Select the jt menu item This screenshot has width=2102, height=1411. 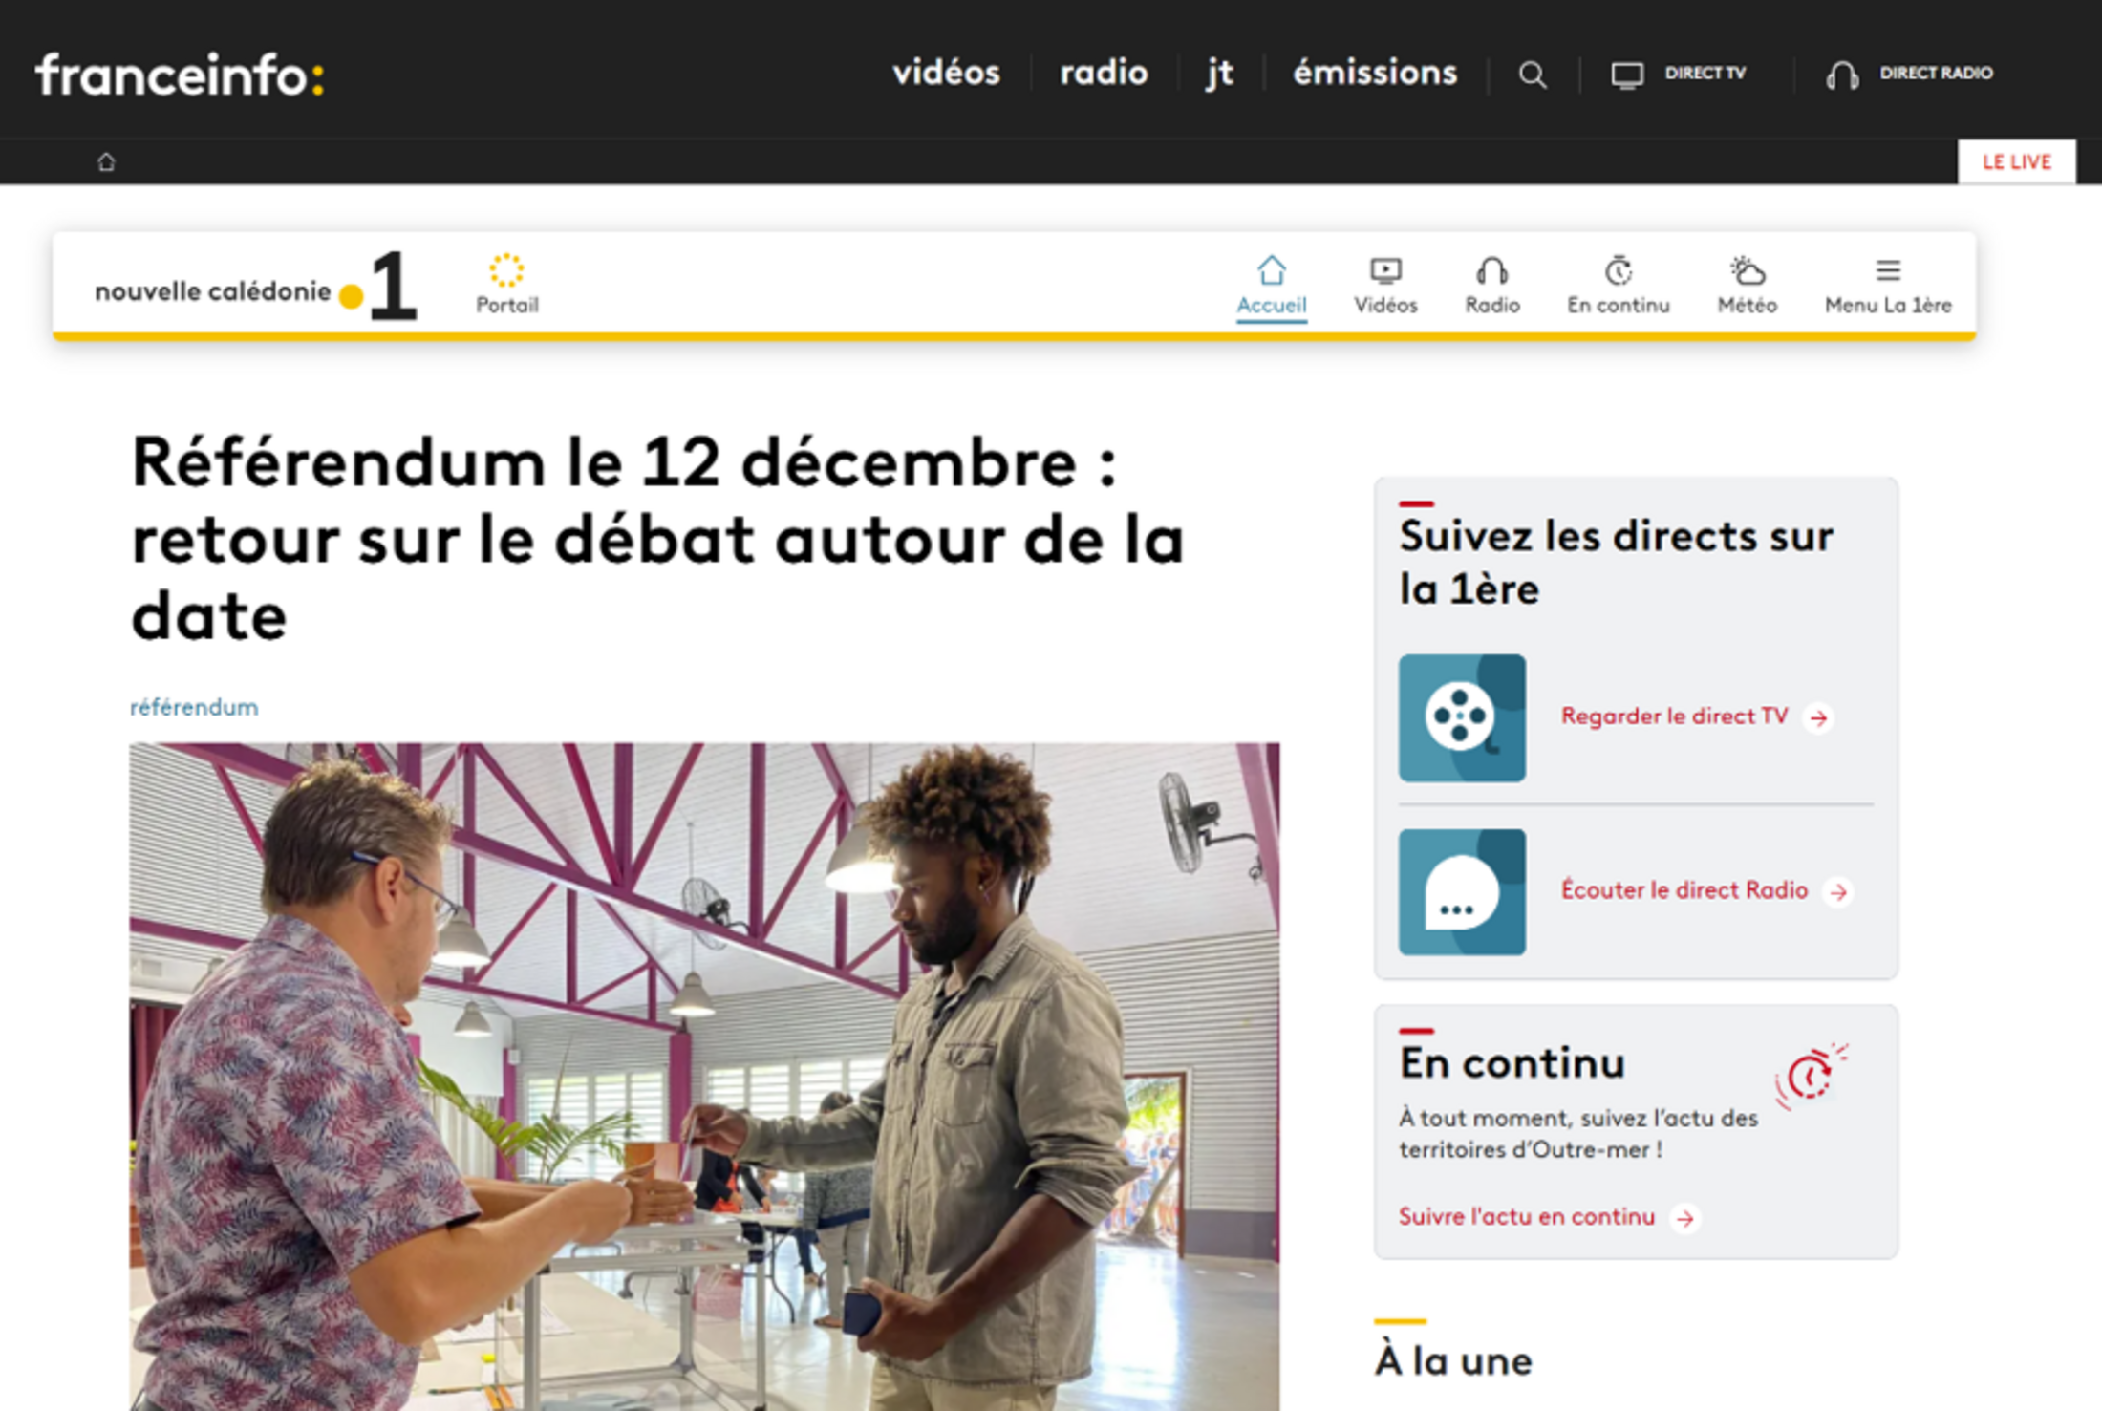[x=1219, y=74]
